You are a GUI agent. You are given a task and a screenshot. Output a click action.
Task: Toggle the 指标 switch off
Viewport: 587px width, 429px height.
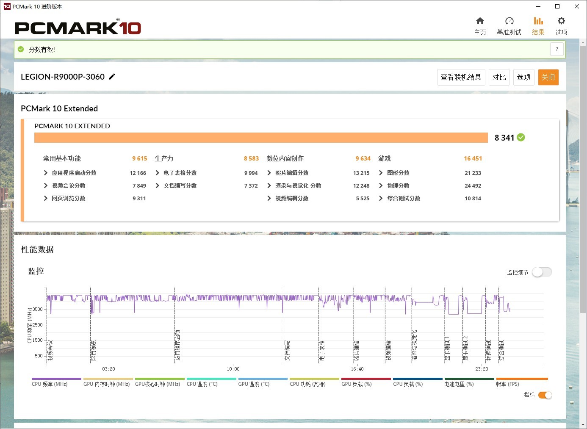[x=545, y=395]
